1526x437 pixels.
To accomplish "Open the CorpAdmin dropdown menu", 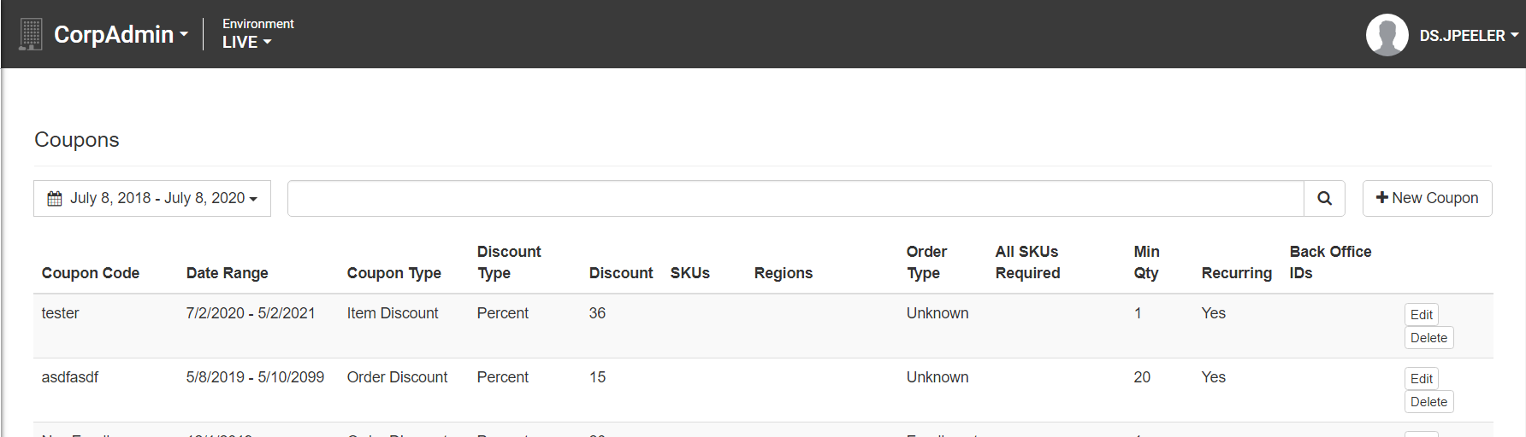I will (121, 34).
